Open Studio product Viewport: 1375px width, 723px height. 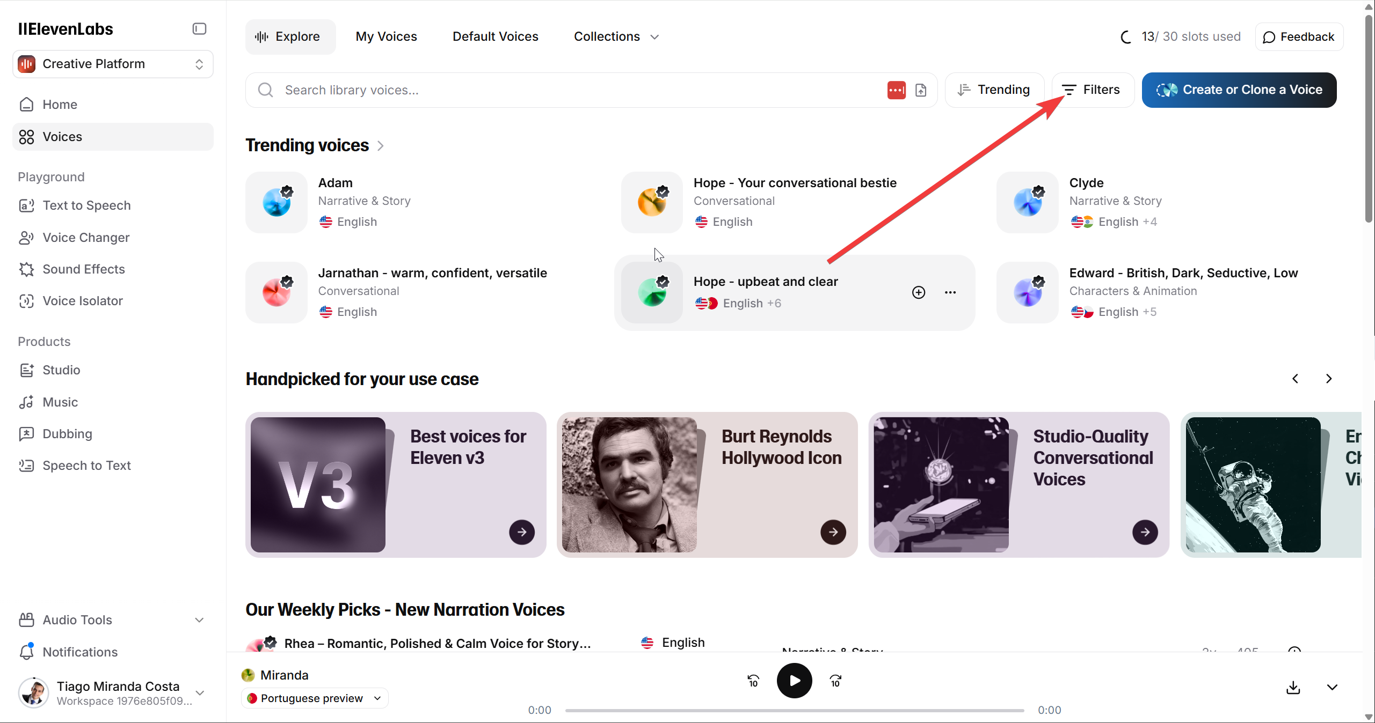[113, 370]
